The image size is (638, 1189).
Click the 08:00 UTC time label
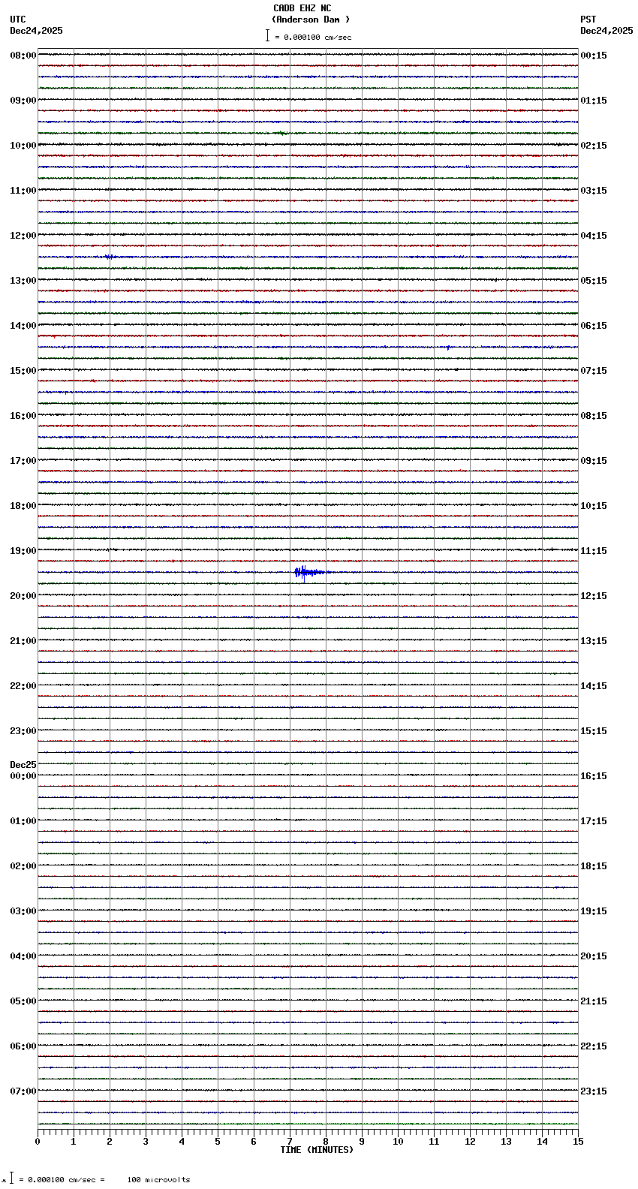tap(23, 56)
